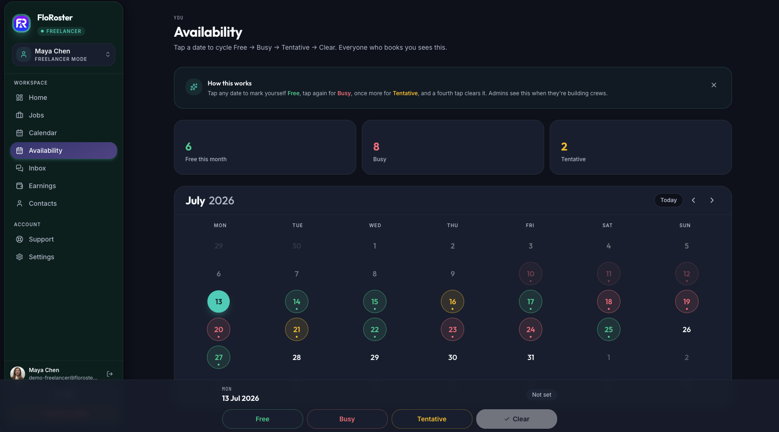Open the Inbox menu item

click(x=64, y=168)
